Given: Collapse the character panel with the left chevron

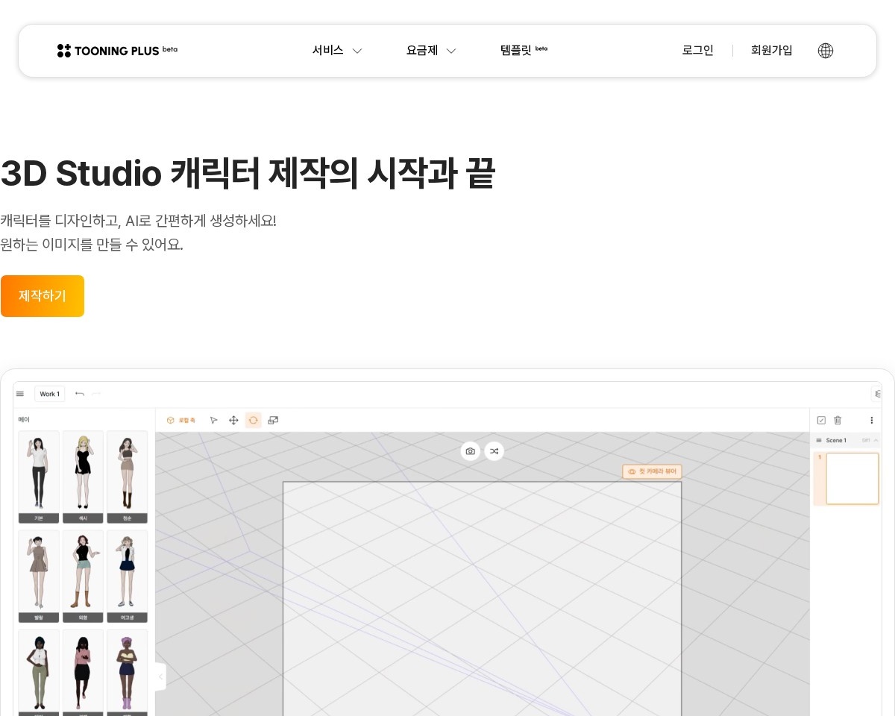Looking at the screenshot, I should [160, 677].
